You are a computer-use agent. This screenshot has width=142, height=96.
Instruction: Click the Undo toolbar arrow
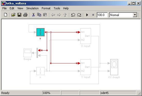(73, 15)
